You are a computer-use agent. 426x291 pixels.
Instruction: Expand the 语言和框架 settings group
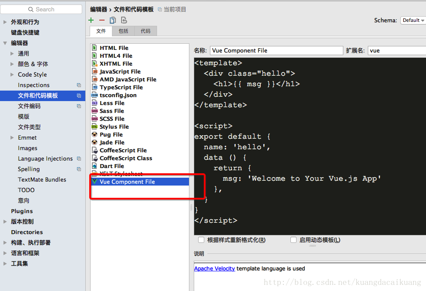pos(5,253)
